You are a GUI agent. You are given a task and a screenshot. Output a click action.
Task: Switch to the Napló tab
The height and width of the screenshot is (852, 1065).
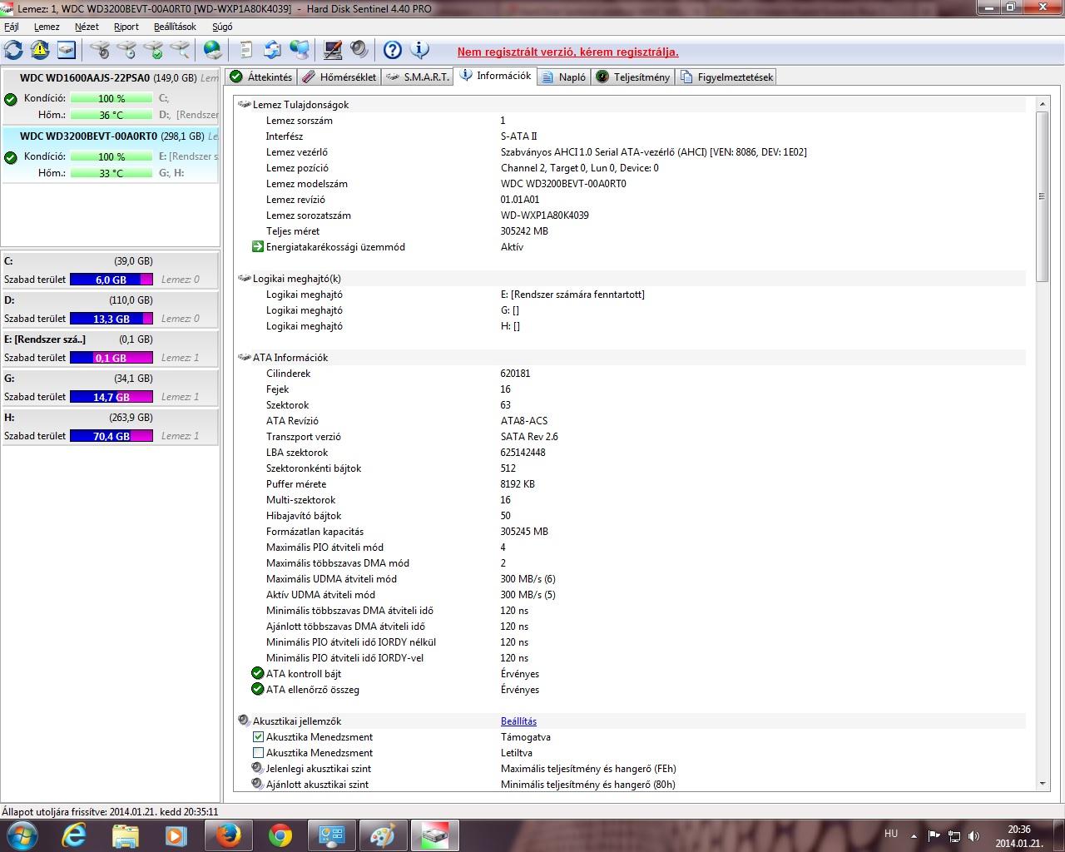563,77
